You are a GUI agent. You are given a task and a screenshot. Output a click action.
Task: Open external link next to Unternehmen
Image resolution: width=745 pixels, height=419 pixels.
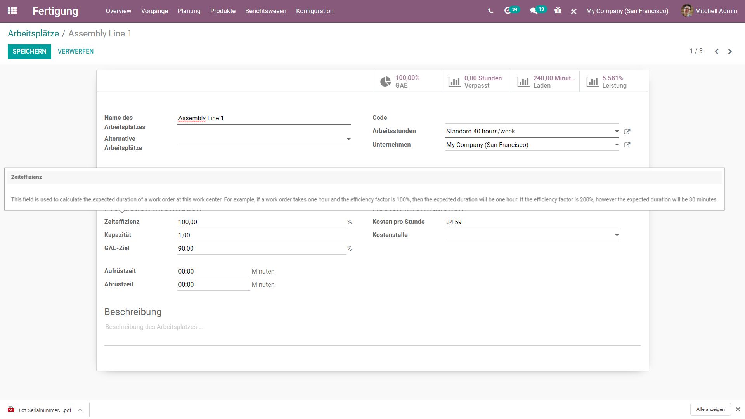coord(627,145)
